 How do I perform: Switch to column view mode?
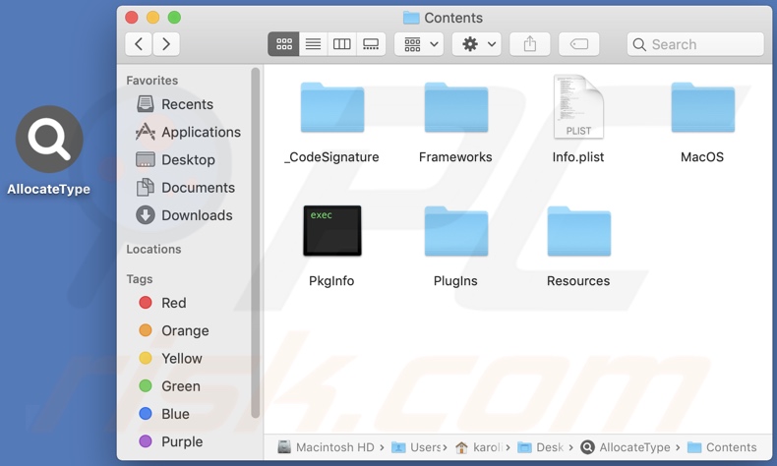tap(341, 44)
